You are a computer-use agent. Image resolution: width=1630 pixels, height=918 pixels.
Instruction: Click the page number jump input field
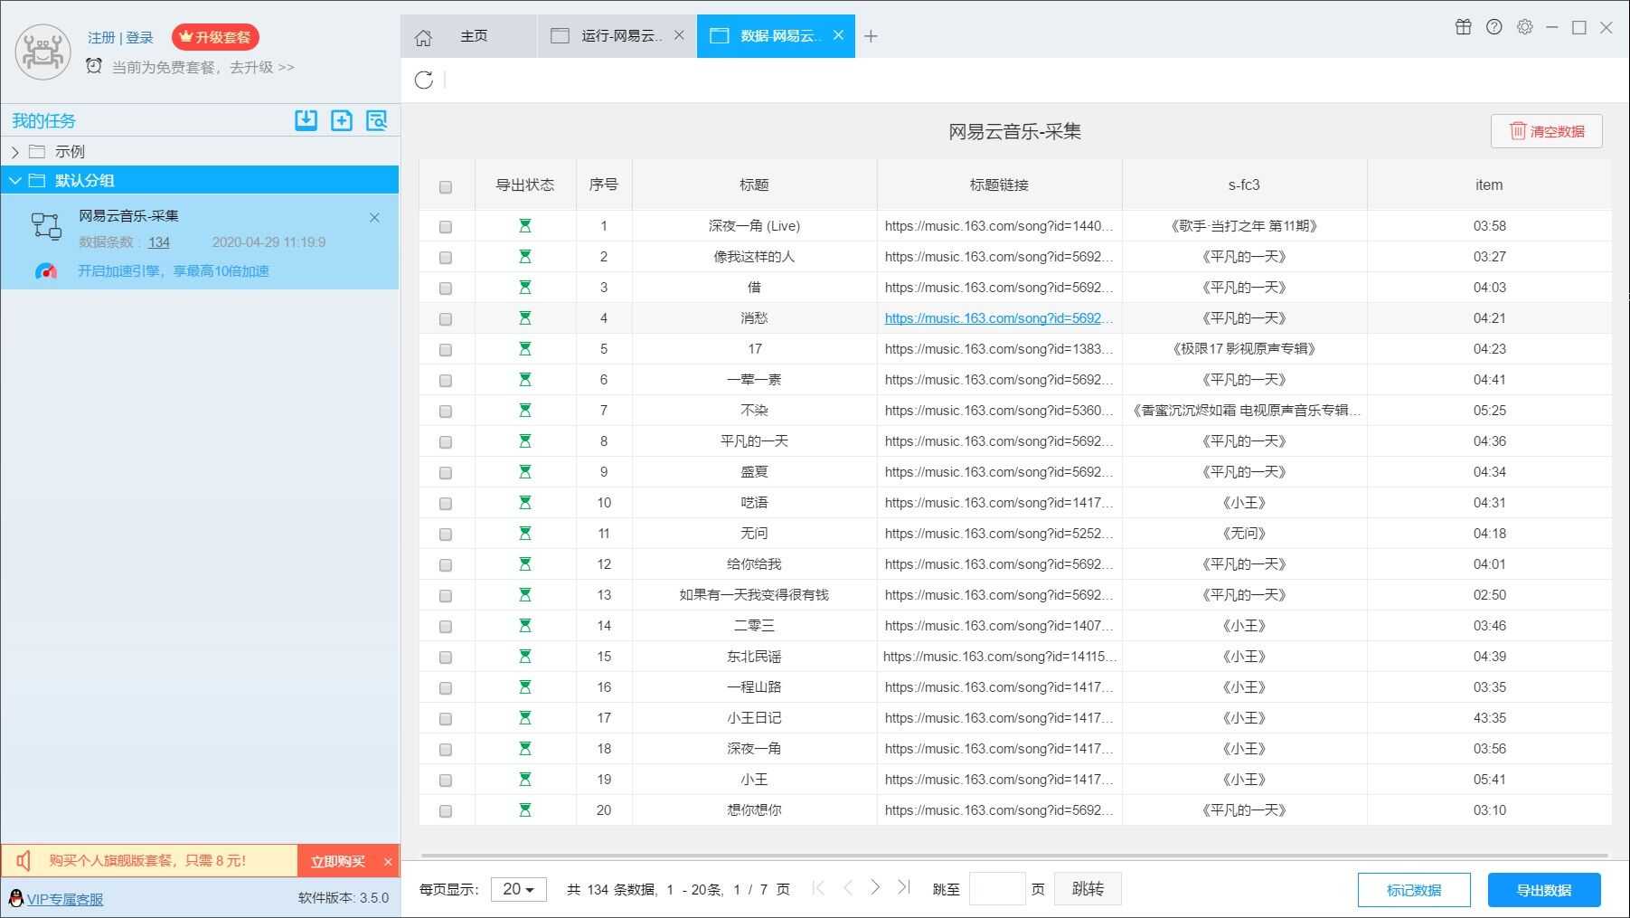(997, 889)
